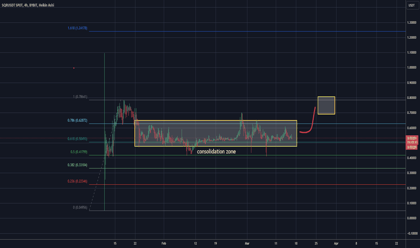Click the 0.20000 price axis label
420x248 pixels.
pyautogui.click(x=412, y=188)
